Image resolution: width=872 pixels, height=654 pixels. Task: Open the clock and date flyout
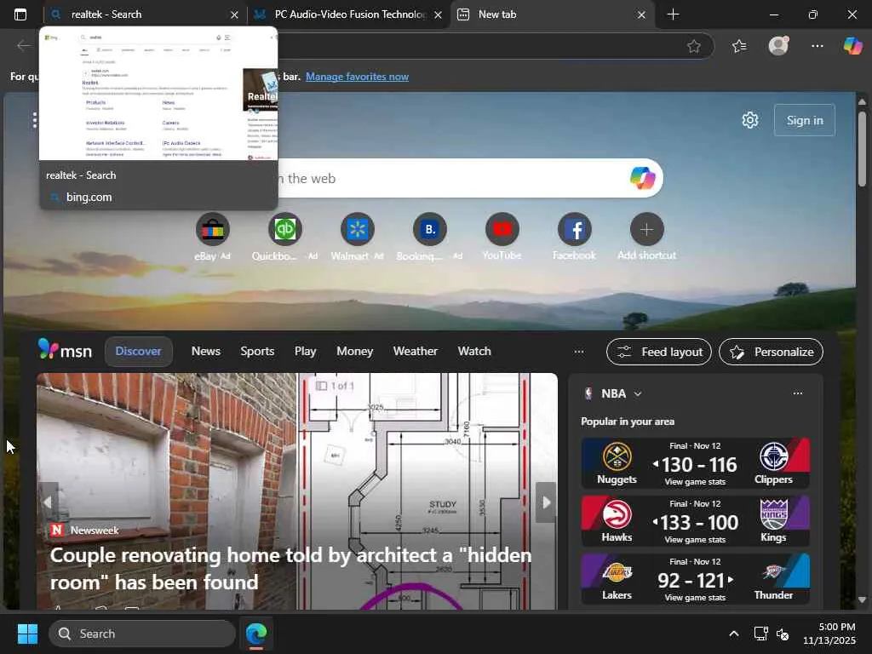point(829,634)
